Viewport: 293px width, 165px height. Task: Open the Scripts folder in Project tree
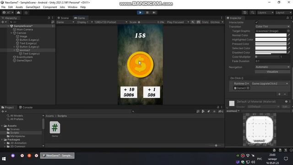(x=14, y=132)
